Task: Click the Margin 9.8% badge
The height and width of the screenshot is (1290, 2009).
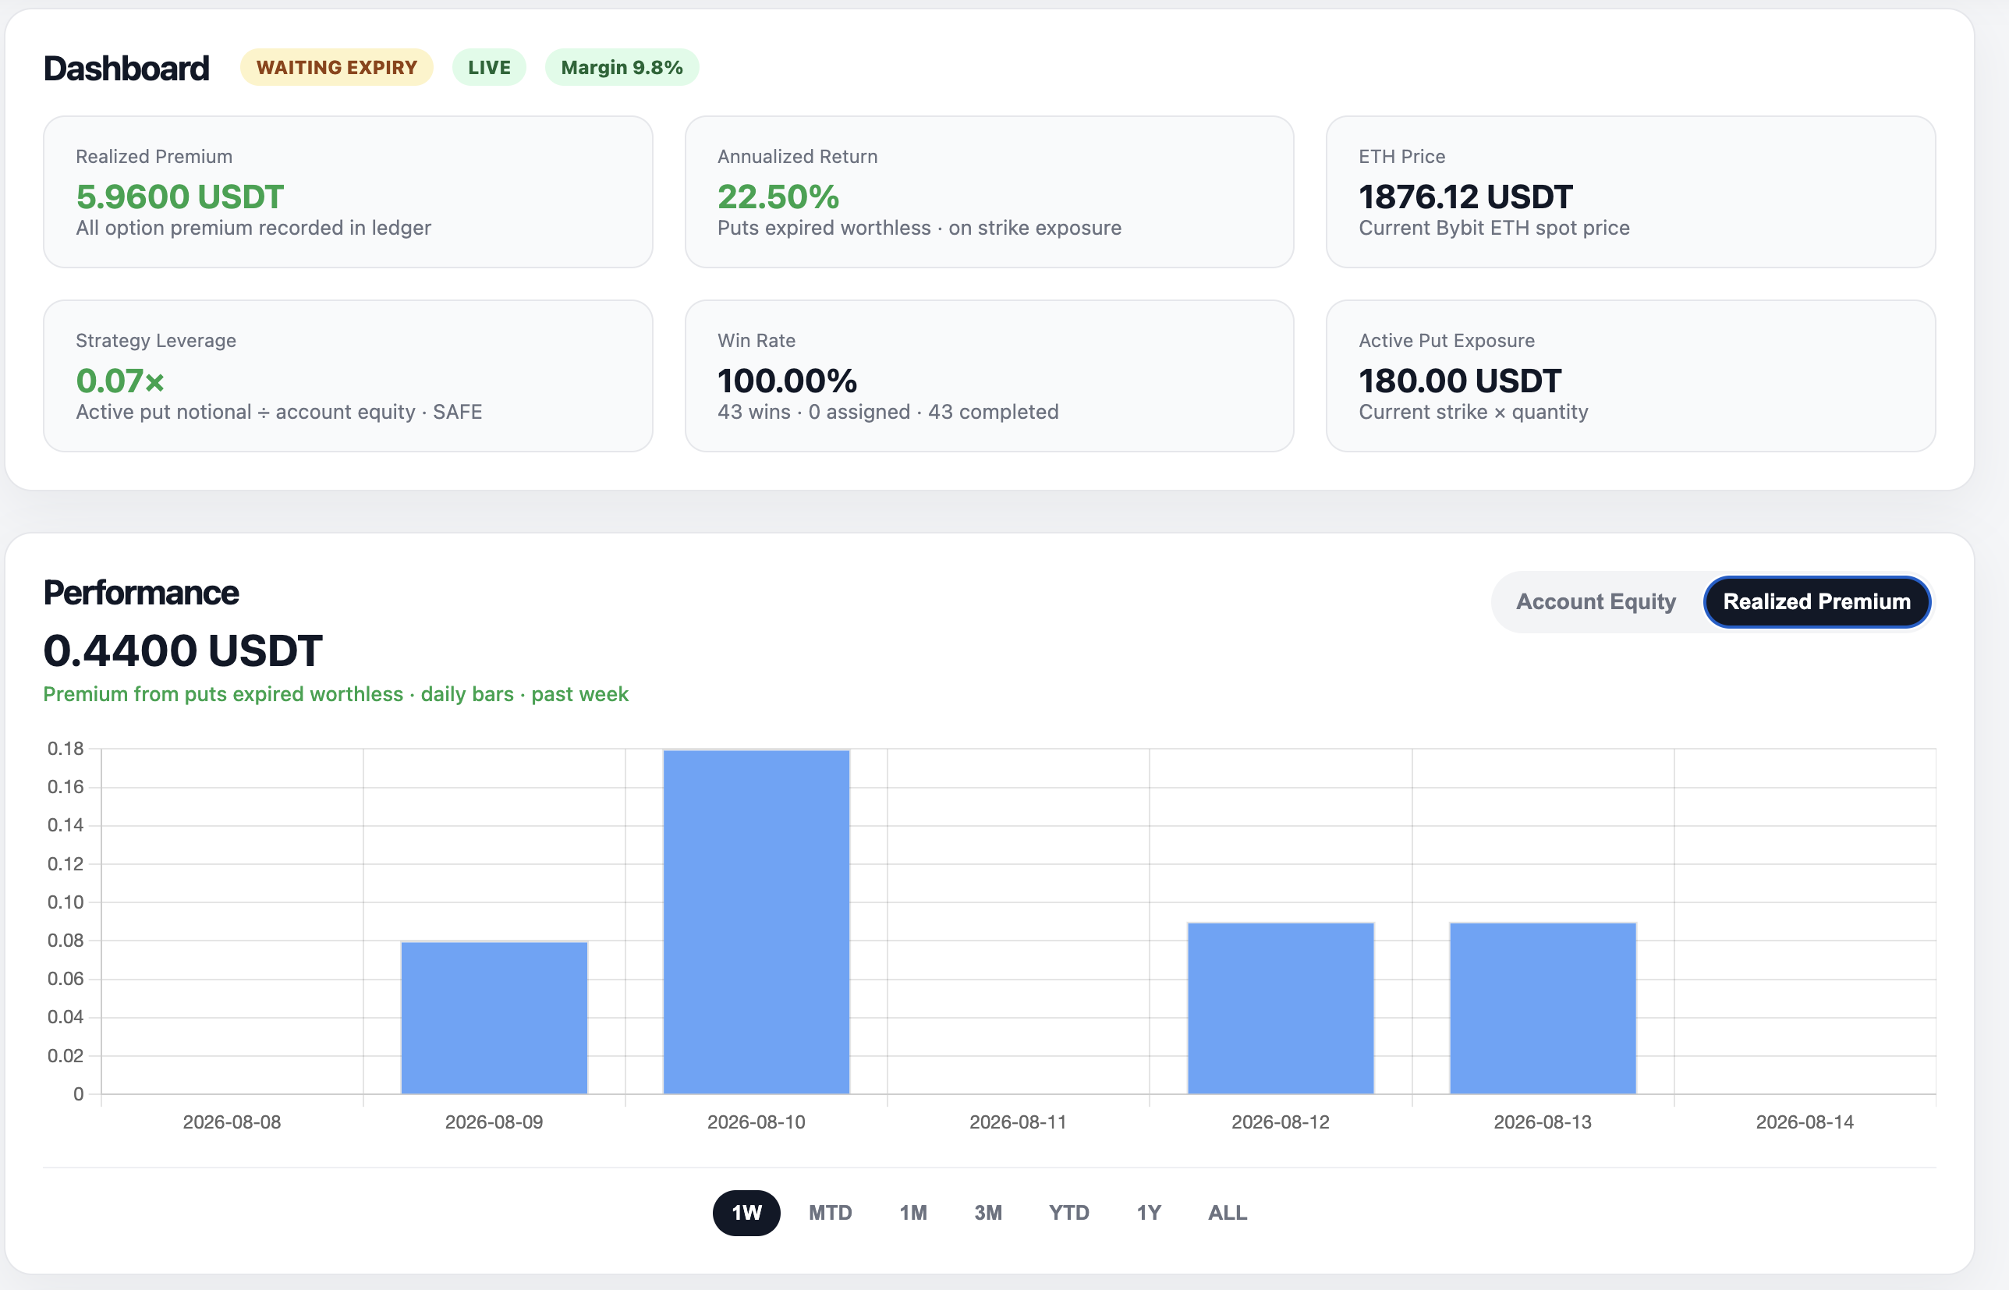Action: (622, 67)
